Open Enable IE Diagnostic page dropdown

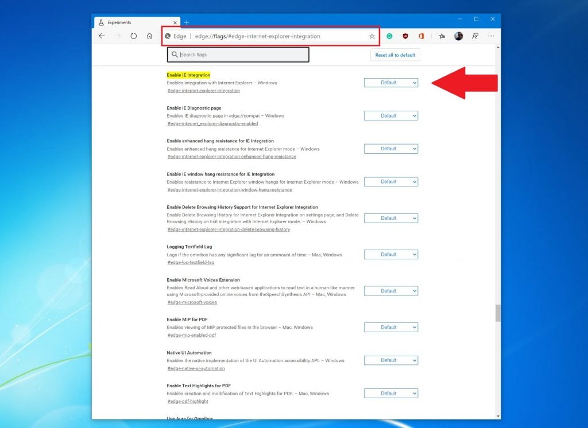pyautogui.click(x=390, y=116)
